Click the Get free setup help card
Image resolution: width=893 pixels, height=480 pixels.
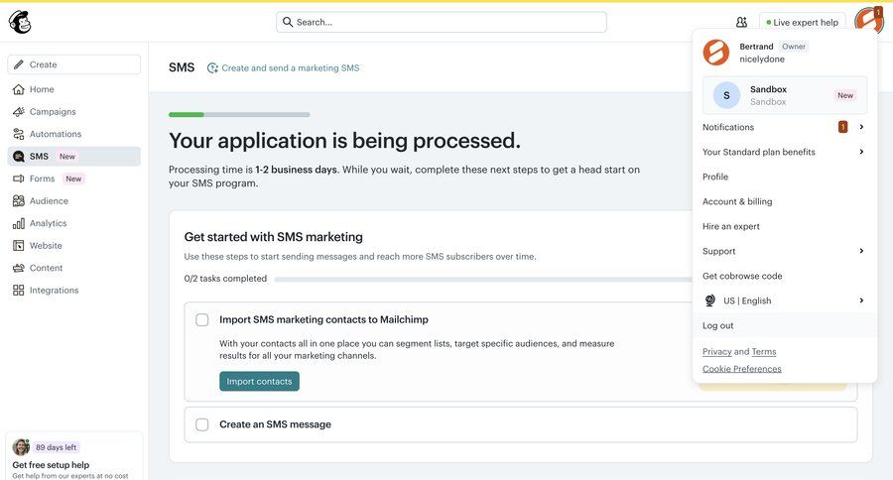tap(74, 455)
